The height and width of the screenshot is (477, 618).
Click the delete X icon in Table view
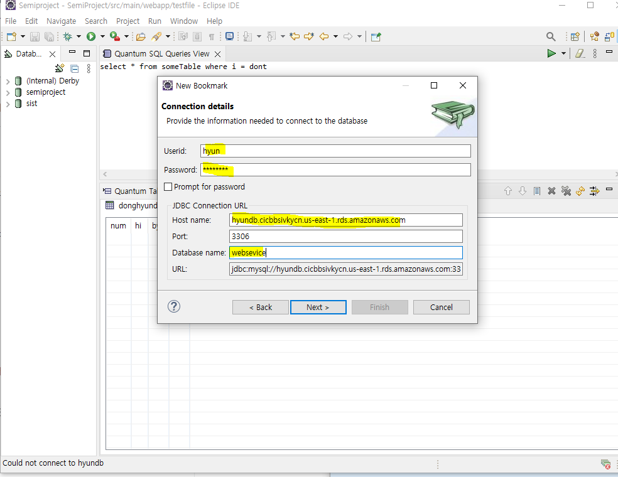click(551, 191)
